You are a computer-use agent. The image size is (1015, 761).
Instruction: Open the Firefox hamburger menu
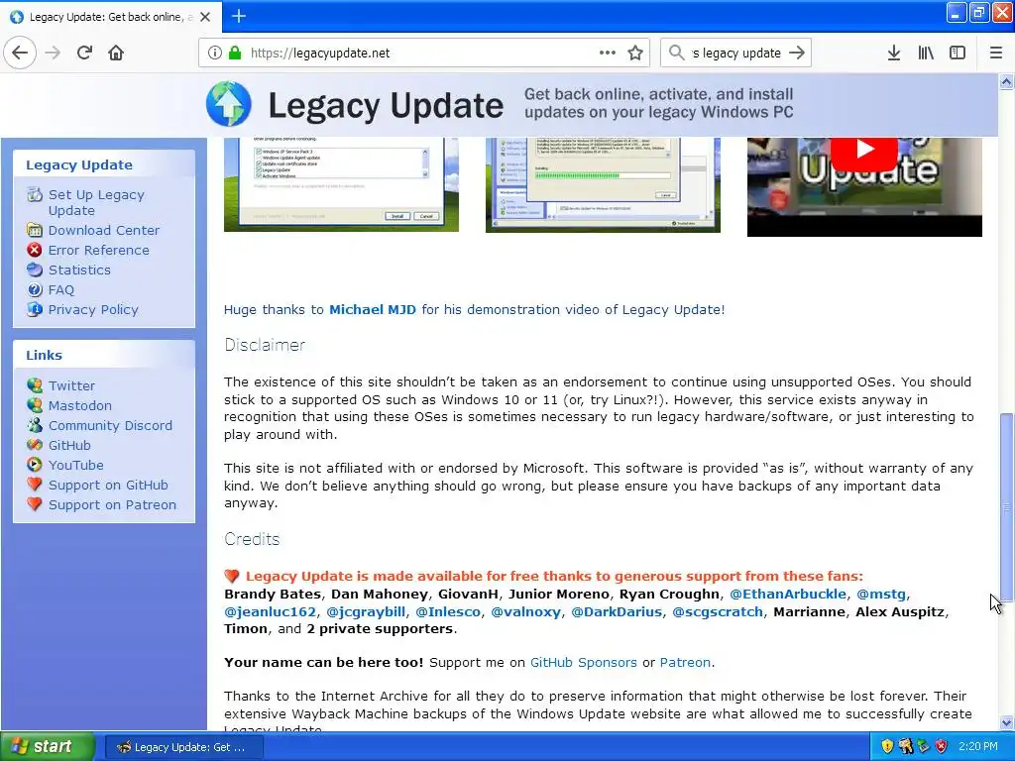996,53
